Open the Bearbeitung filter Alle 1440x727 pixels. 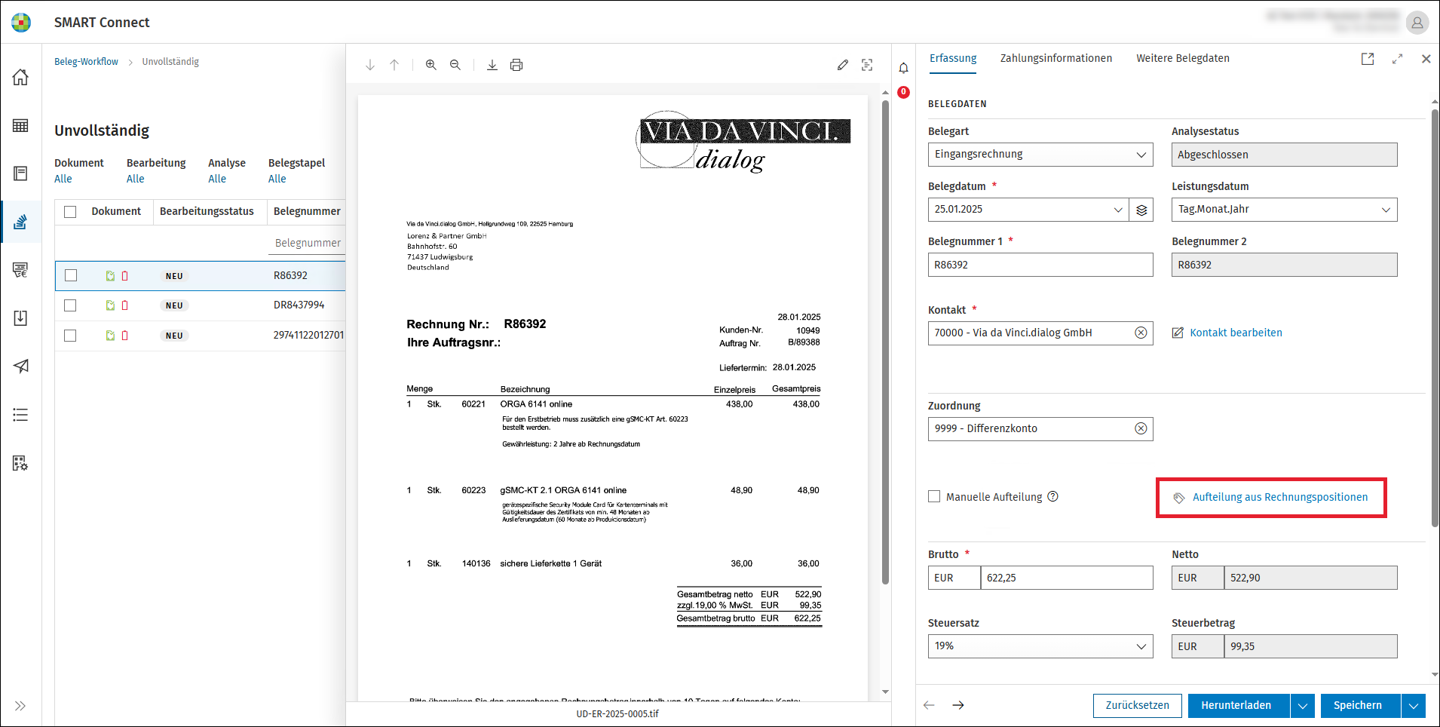click(x=136, y=179)
